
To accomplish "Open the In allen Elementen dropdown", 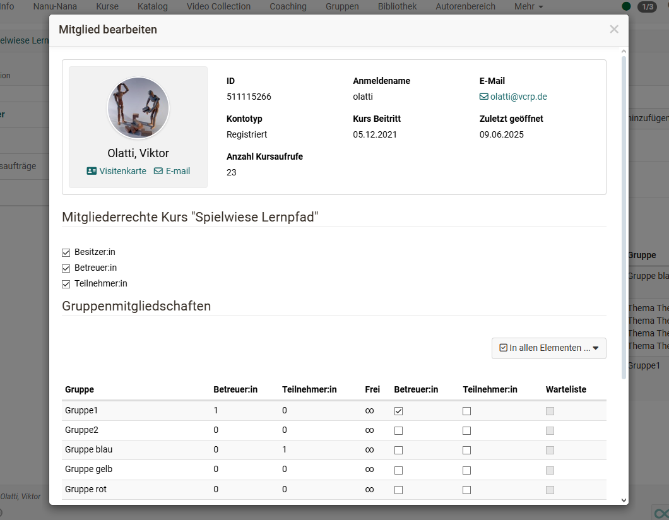I will 548,348.
